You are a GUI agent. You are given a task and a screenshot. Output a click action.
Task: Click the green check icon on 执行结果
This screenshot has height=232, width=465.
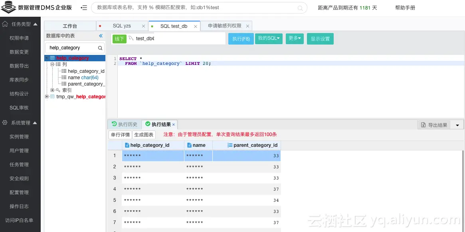click(x=148, y=124)
